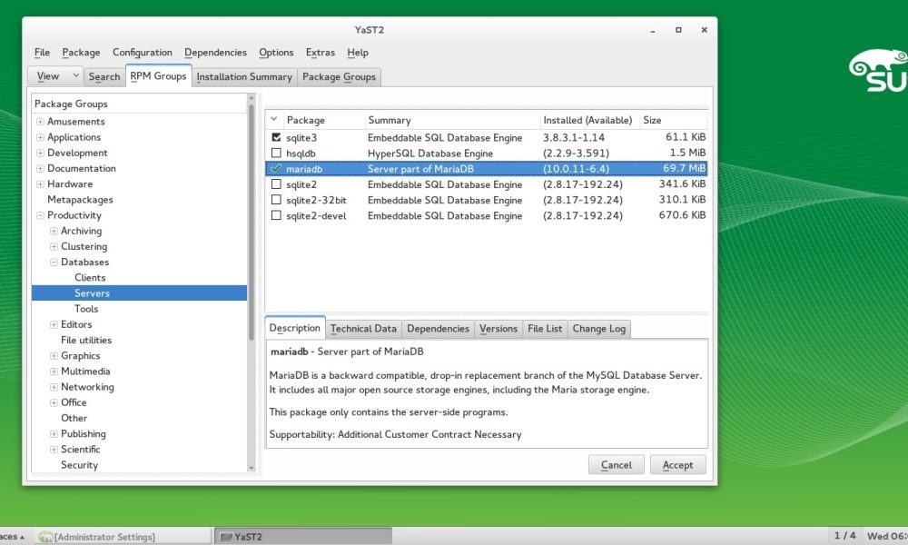Open Administrator Settings taskbar item
The width and height of the screenshot is (908, 545).
123,536
